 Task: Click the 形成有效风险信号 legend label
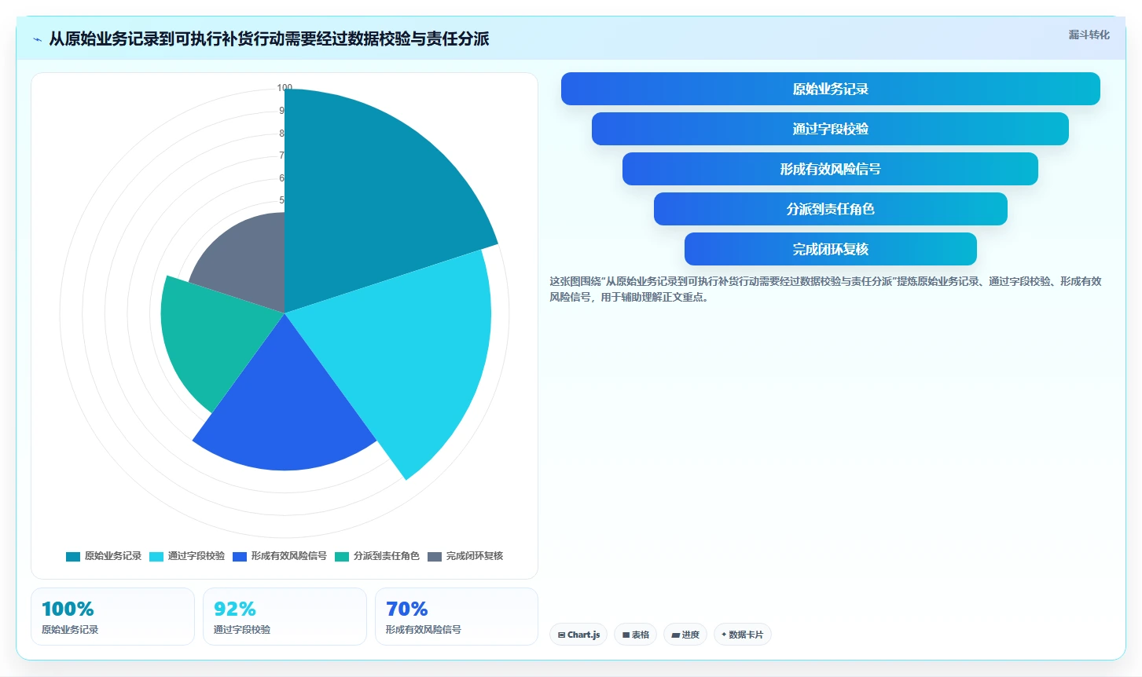click(289, 556)
